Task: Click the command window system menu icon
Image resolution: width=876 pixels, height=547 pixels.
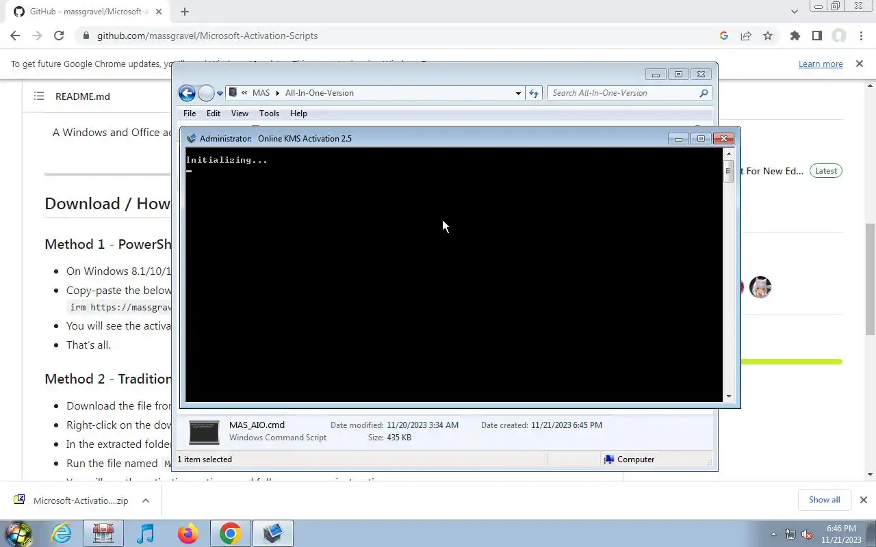Action: [x=191, y=138]
